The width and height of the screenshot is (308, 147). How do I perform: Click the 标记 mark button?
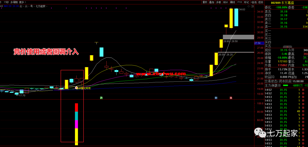click(246, 2)
